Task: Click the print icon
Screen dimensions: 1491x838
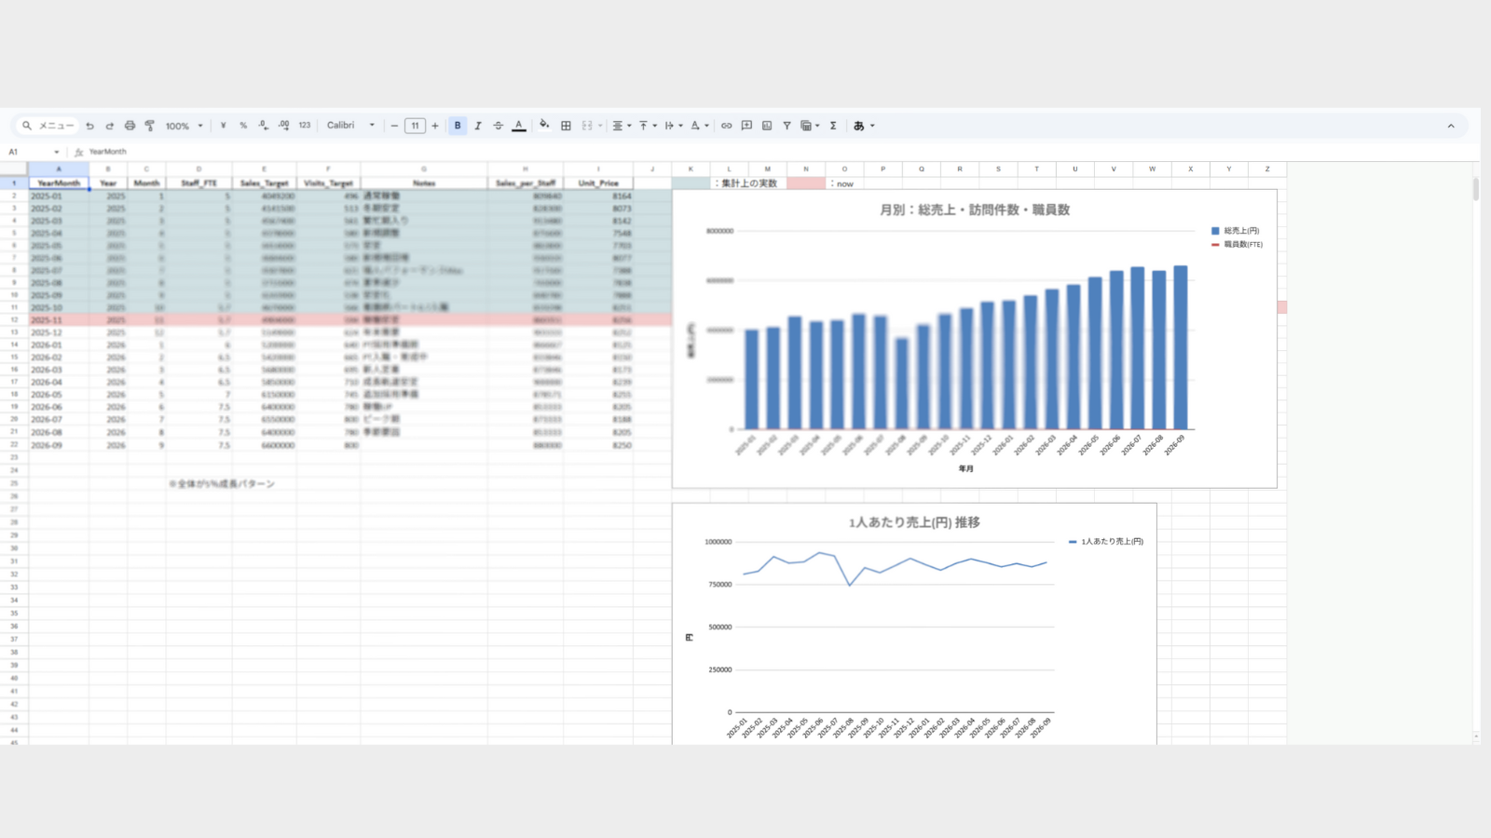Action: (130, 126)
